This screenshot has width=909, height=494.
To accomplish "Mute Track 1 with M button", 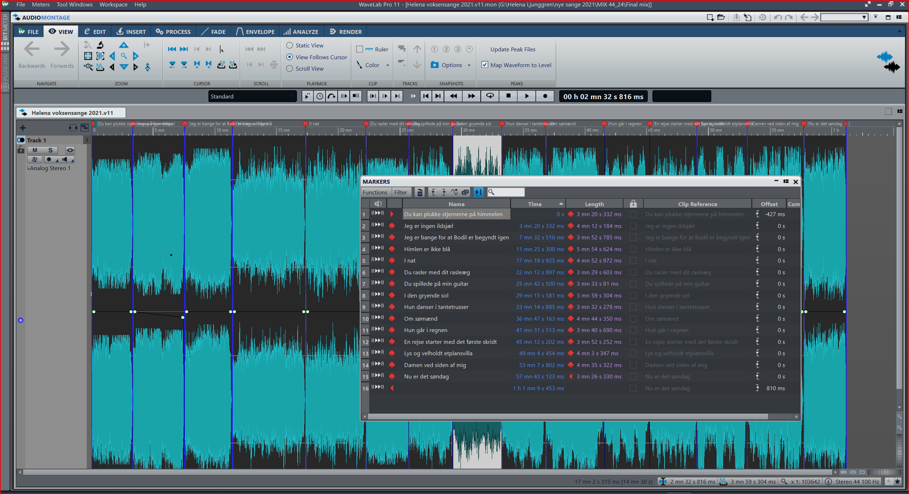I will [35, 150].
